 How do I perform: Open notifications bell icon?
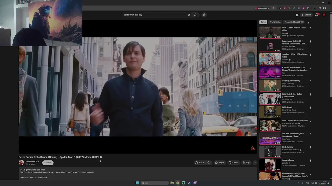point(317,15)
